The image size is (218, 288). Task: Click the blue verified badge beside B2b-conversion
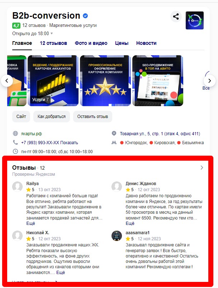85,16
